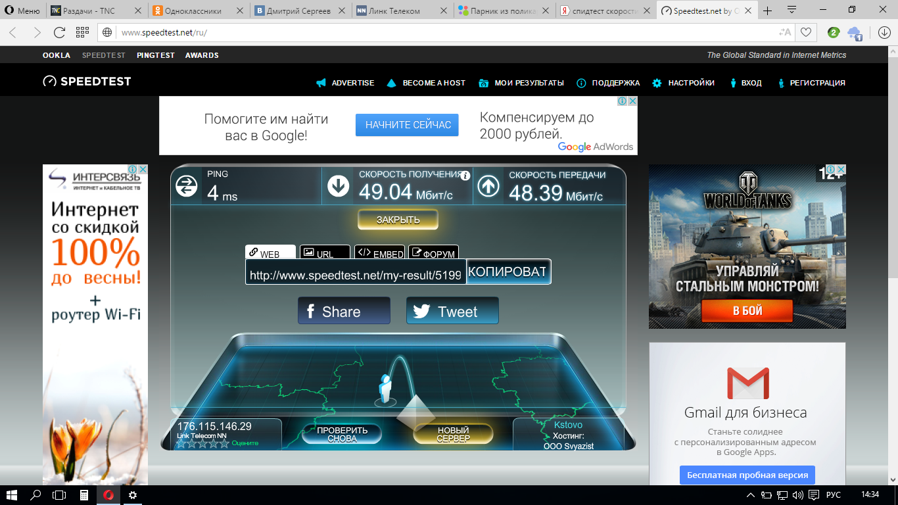Click Бесплатная пробная версия Gmail button
The image size is (898, 505).
click(x=747, y=475)
